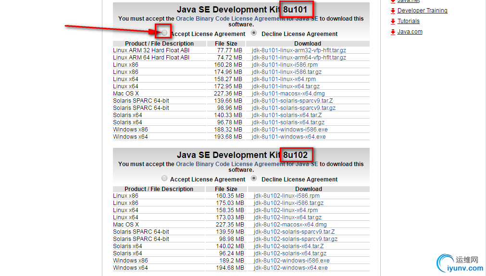
Task: Click 'Linux ARM 32 Hard Float ABI' description
Action: click(151, 50)
